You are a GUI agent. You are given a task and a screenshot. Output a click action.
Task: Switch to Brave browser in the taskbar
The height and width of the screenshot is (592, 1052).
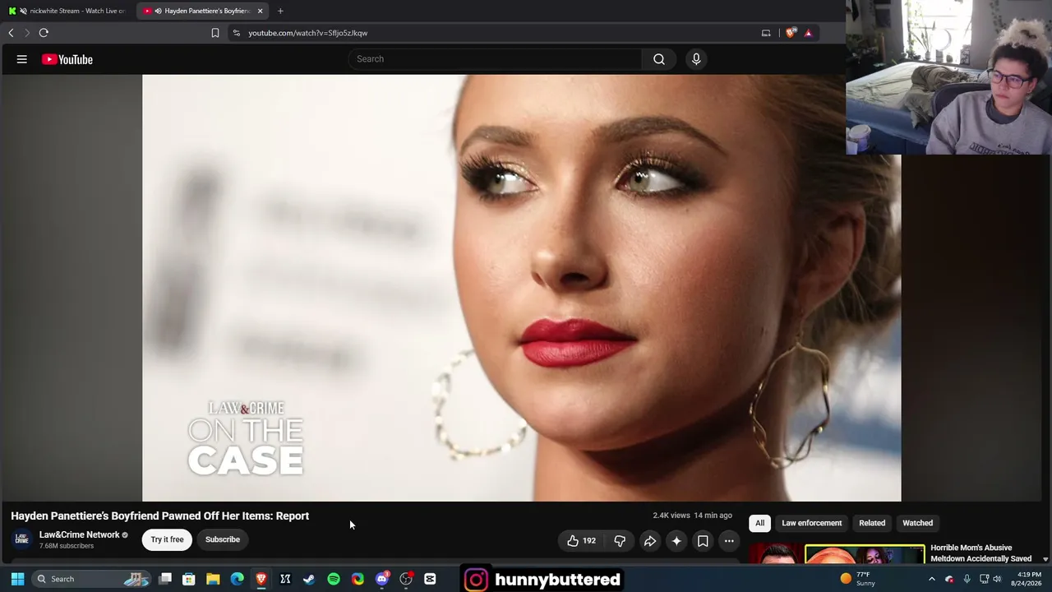coord(261,579)
